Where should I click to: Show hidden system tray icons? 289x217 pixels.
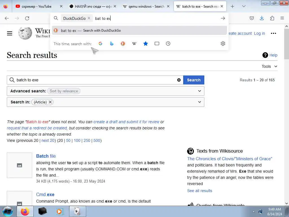[253, 212]
